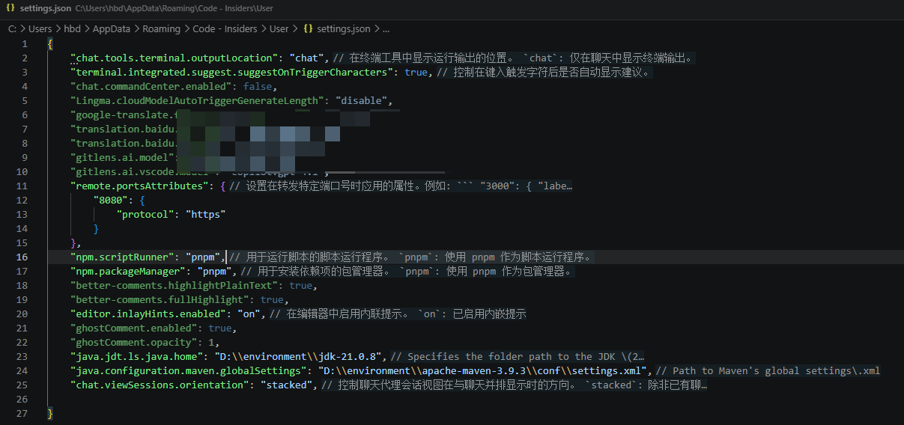This screenshot has height=425, width=904.
Task: Click the true value of better-comments.fullHighlight
Action: click(273, 299)
